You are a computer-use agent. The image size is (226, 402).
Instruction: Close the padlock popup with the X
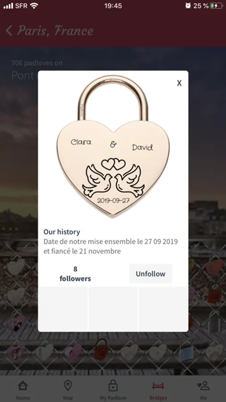(x=179, y=83)
